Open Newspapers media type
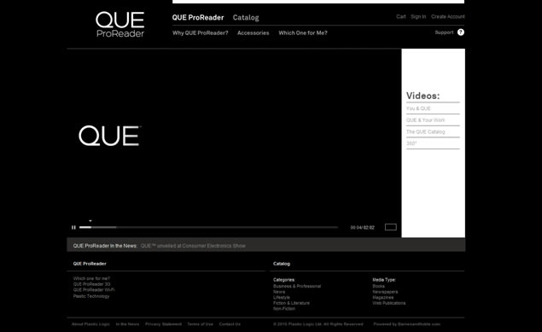 pos(385,292)
